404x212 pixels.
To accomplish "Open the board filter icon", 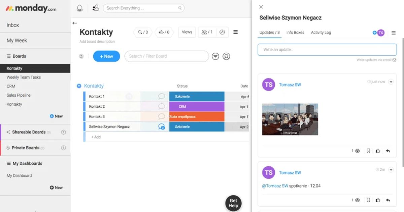I will [215, 56].
